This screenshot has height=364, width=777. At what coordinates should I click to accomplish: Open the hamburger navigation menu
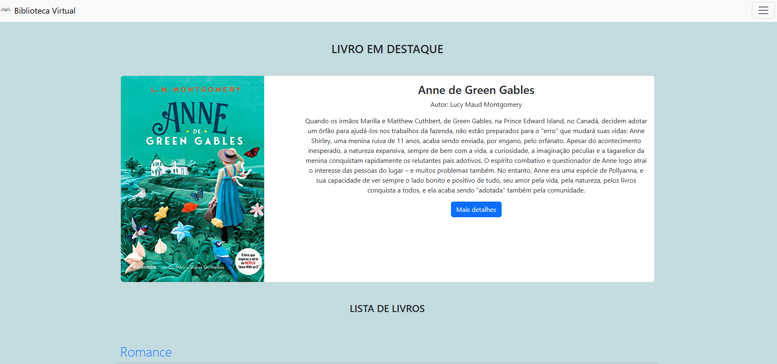coord(763,11)
